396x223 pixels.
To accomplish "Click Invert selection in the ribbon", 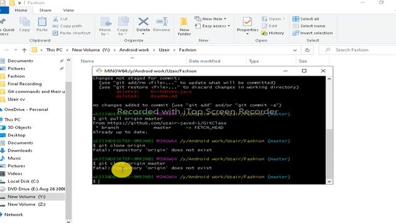I will pyautogui.click(x=312, y=33).
